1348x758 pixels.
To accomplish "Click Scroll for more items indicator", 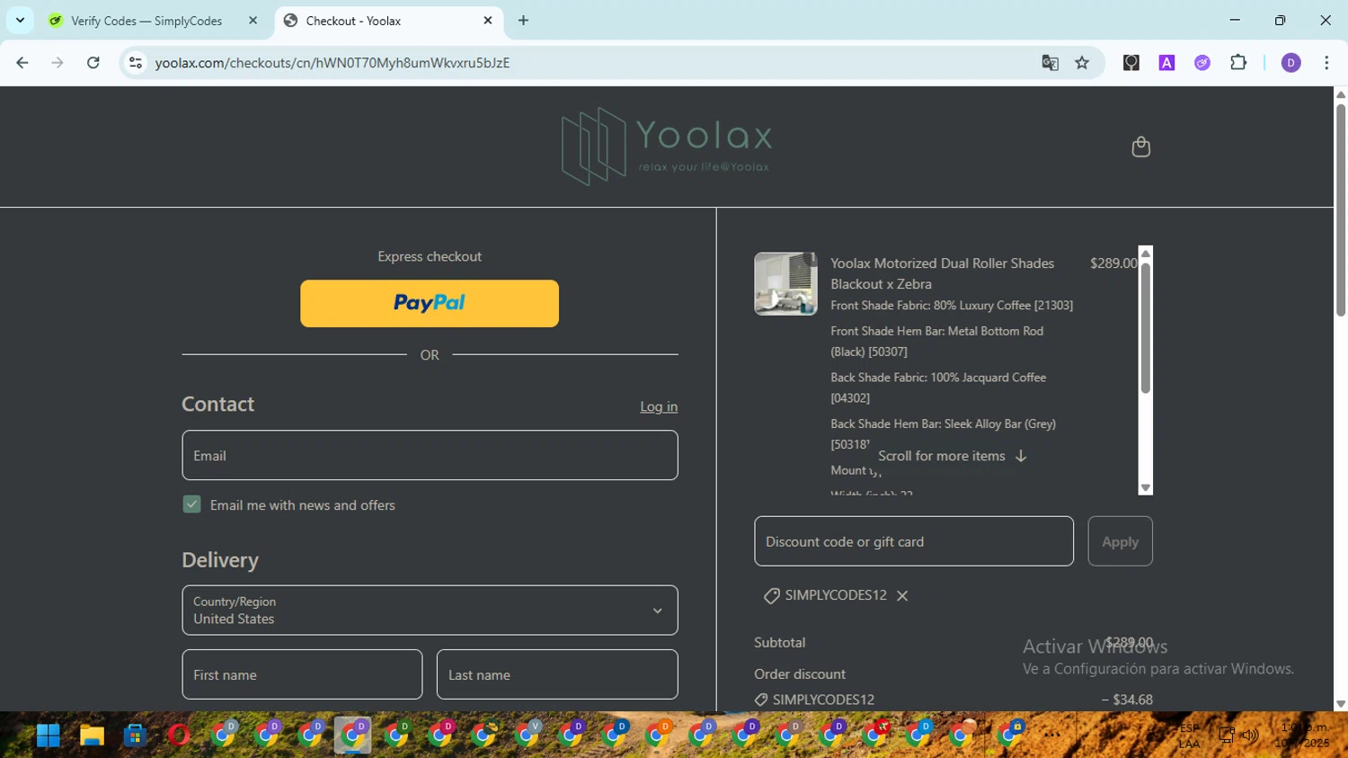I will [952, 456].
